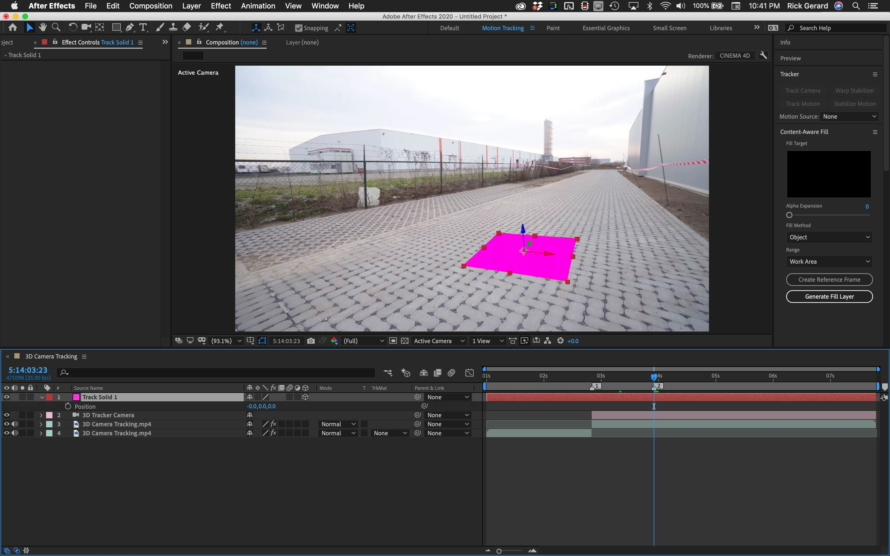Select the Pen tool
890x556 pixels.
tap(130, 27)
